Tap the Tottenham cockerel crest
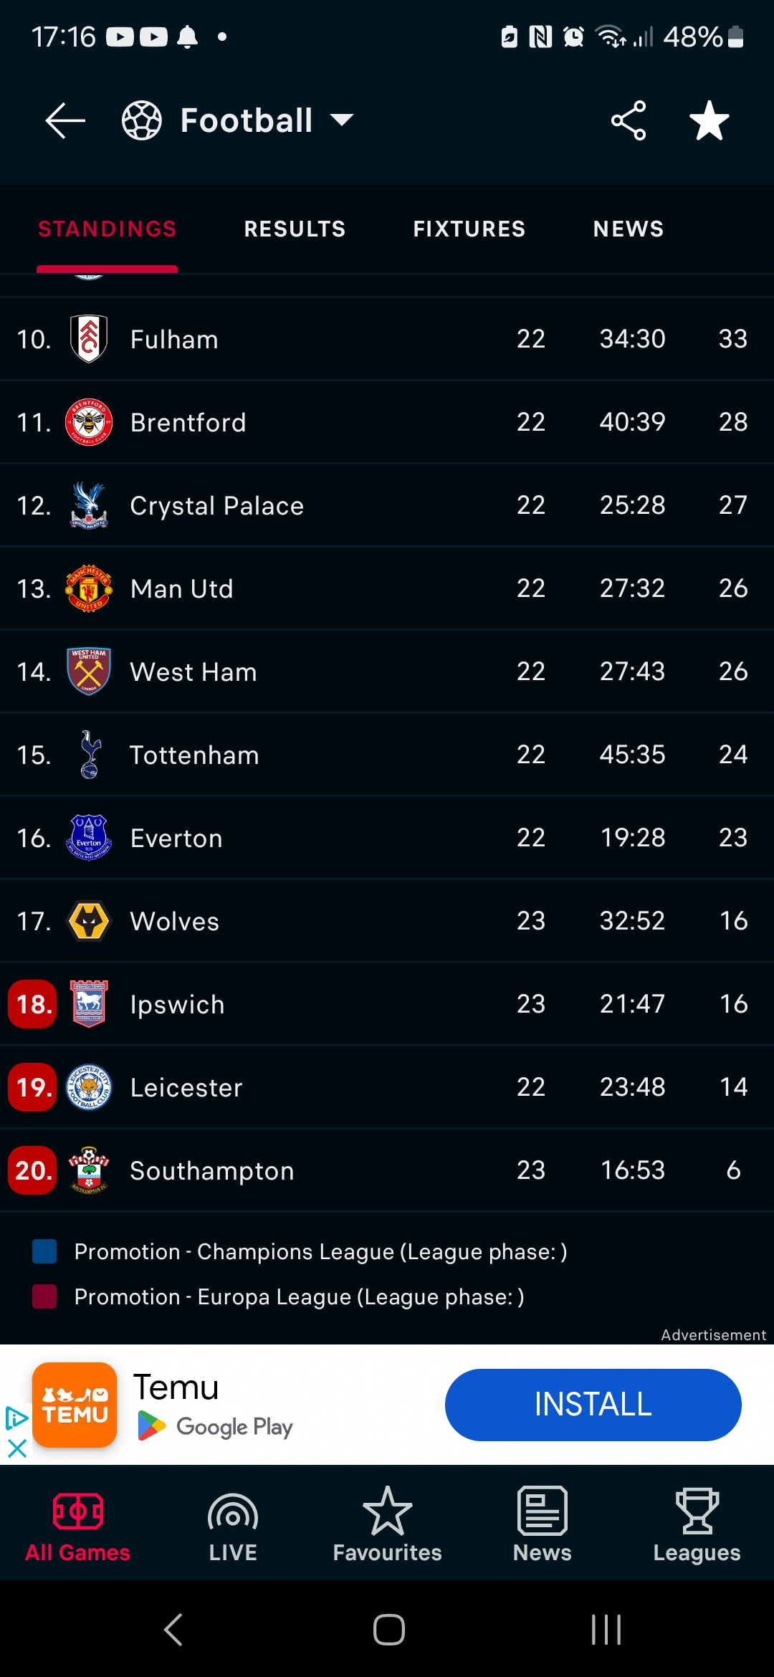Screen dimensions: 774x1677 tap(89, 755)
